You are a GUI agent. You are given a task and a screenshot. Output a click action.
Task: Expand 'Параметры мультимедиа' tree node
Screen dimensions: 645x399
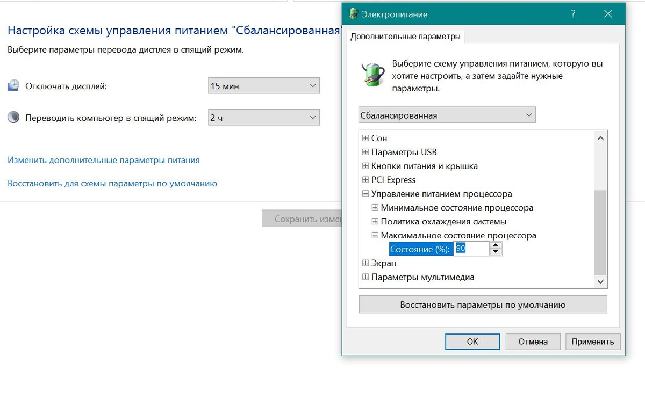(365, 277)
